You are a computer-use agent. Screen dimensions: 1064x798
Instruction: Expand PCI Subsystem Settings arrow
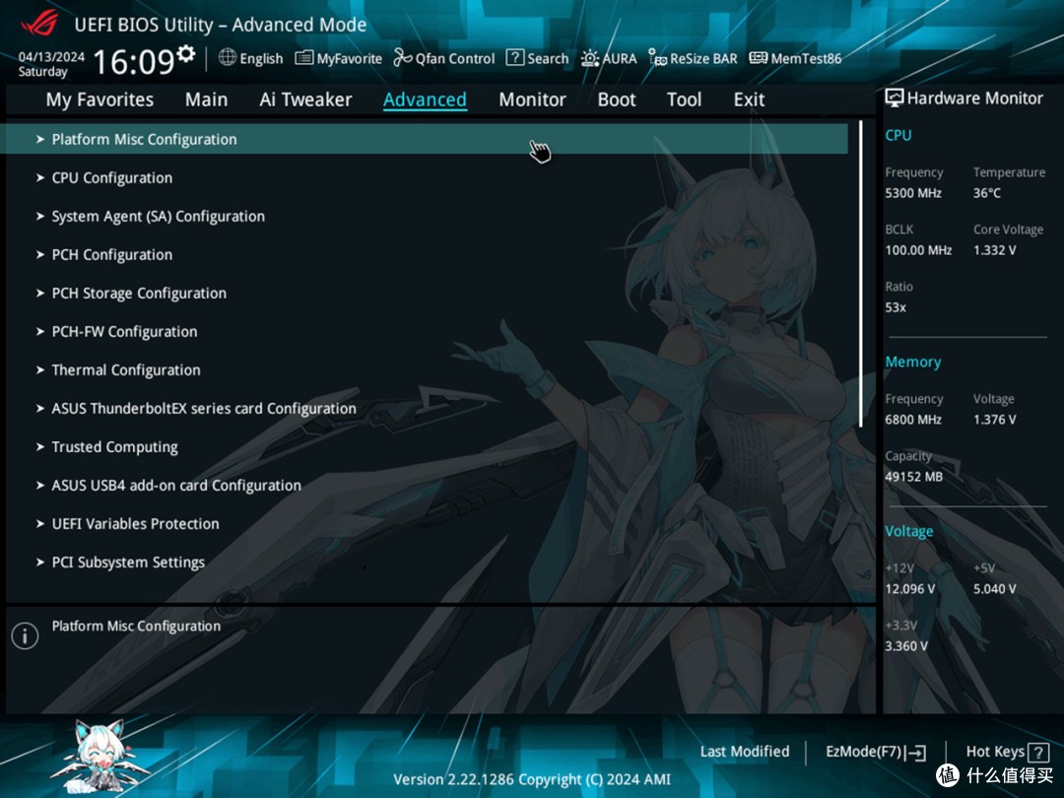point(40,563)
